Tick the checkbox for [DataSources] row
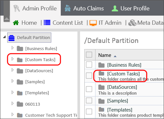 pos(89,89)
